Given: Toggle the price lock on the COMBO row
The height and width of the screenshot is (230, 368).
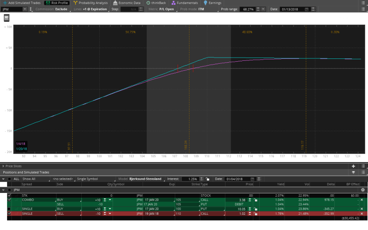Looking at the screenshot, I should 255,200.
